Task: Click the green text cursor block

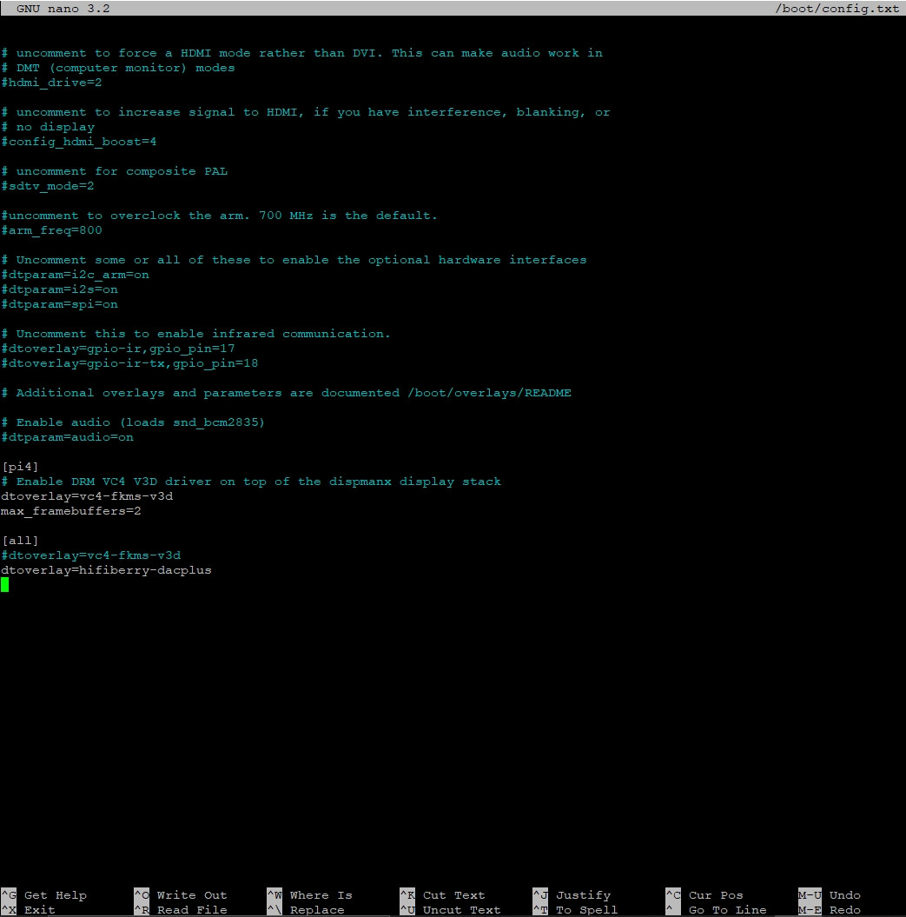Action: coord(5,585)
